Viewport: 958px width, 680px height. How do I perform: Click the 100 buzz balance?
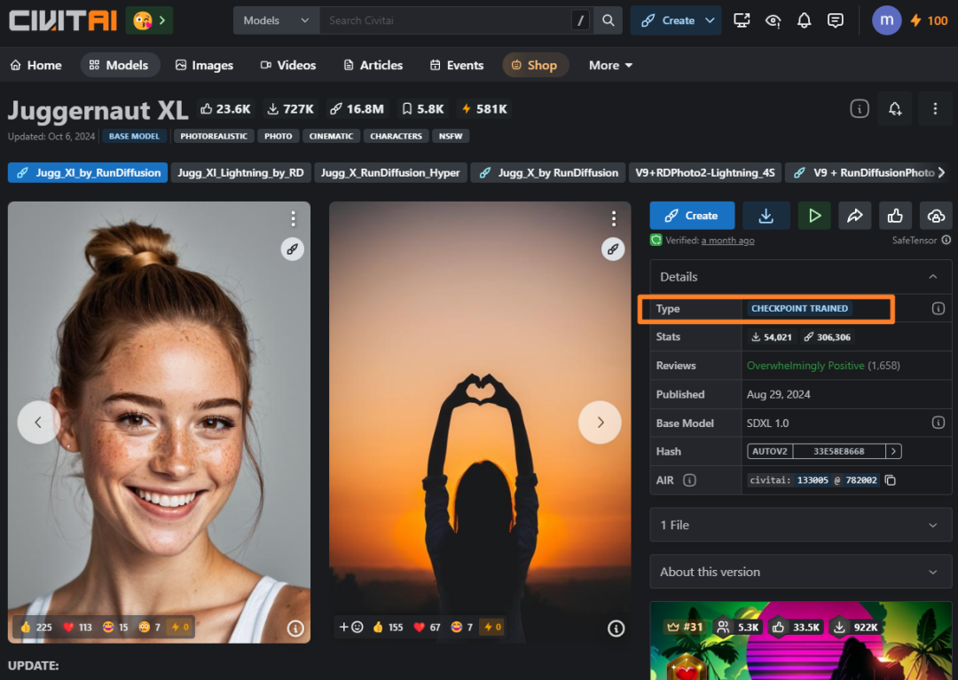(x=930, y=20)
